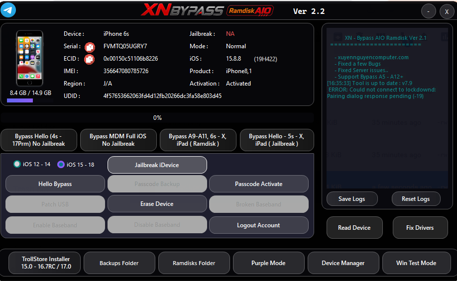Switch to Bypass A9-A11 Ramdisk tab
Image resolution: width=457 pixels, height=281 pixels.
tap(198, 140)
